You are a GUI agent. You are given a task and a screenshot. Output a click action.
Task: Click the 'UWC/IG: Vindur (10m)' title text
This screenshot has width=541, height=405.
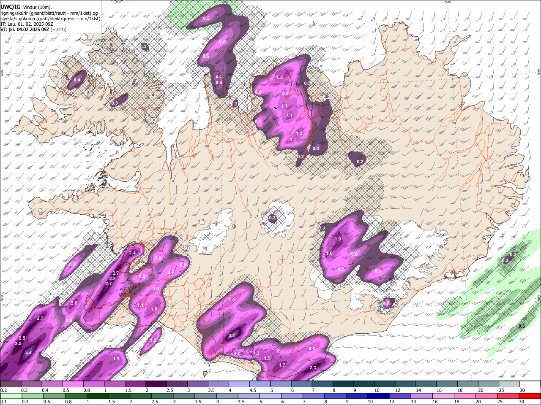click(26, 6)
